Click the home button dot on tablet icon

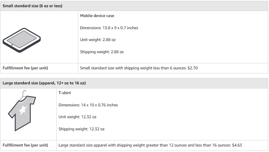[x=12, y=45]
